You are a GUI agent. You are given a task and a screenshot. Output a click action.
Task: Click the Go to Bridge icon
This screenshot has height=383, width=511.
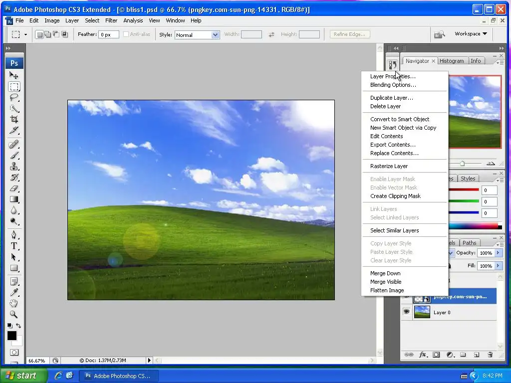point(439,34)
